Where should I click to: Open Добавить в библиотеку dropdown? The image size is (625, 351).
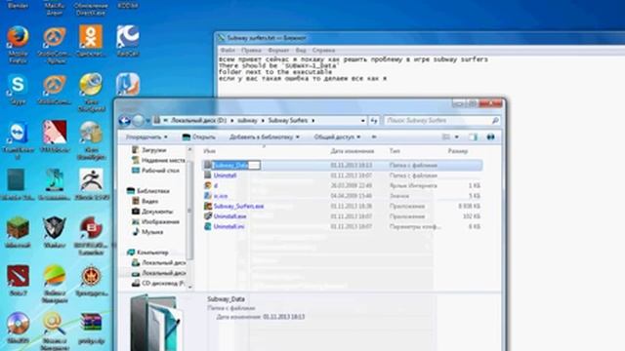tap(265, 136)
